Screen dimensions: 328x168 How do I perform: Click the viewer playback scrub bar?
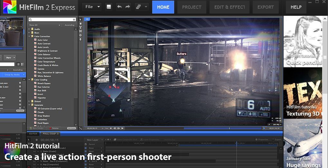coord(193,128)
